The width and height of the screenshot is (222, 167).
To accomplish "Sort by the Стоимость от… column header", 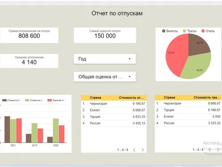I will pyautogui.click(x=131, y=98).
